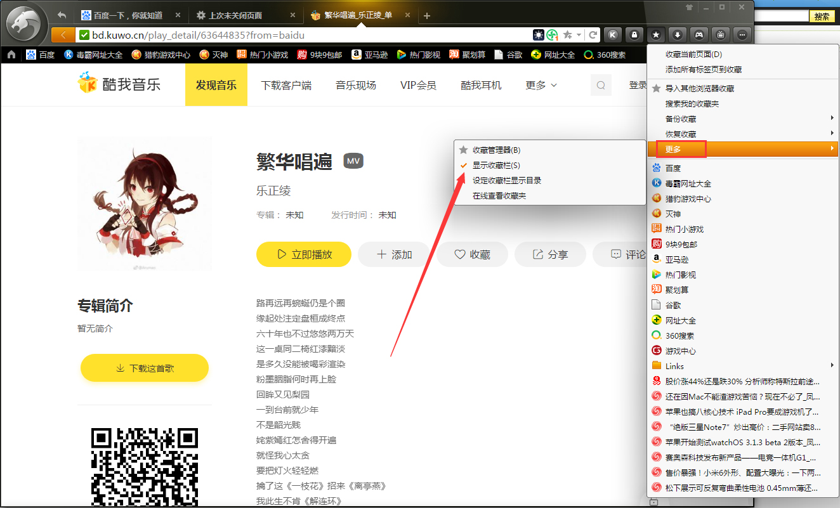Image resolution: width=840 pixels, height=508 pixels.
Task: Enable the ad blocker fan icon
Action: coord(551,35)
